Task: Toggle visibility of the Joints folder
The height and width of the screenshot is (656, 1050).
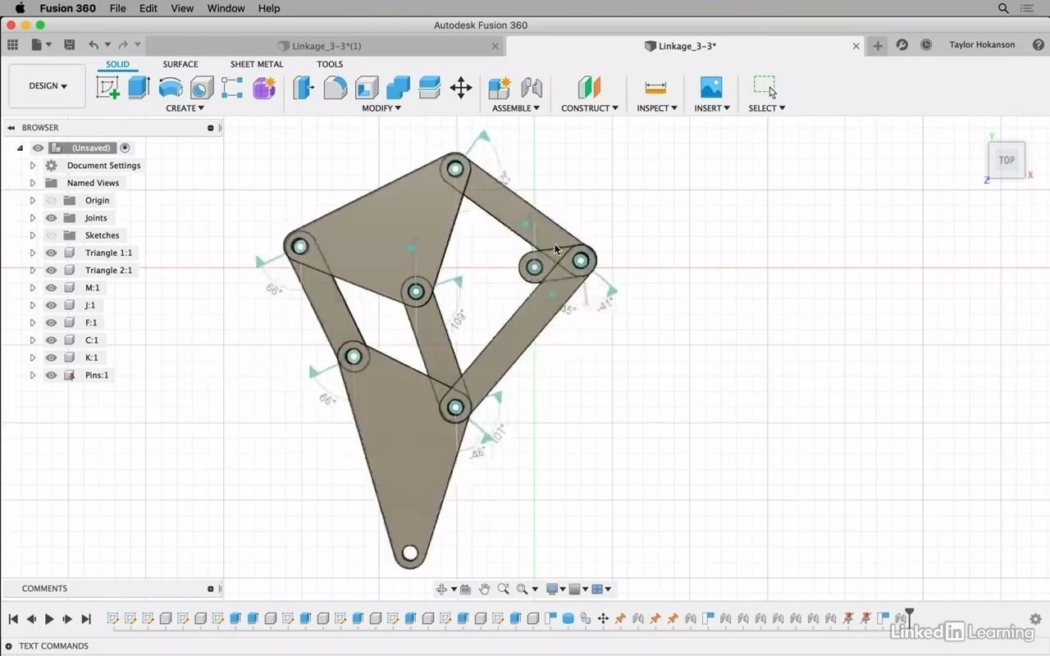Action: point(51,217)
